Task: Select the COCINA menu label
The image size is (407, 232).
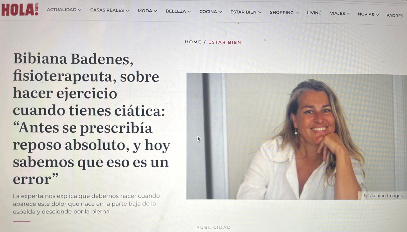Action: [208, 12]
